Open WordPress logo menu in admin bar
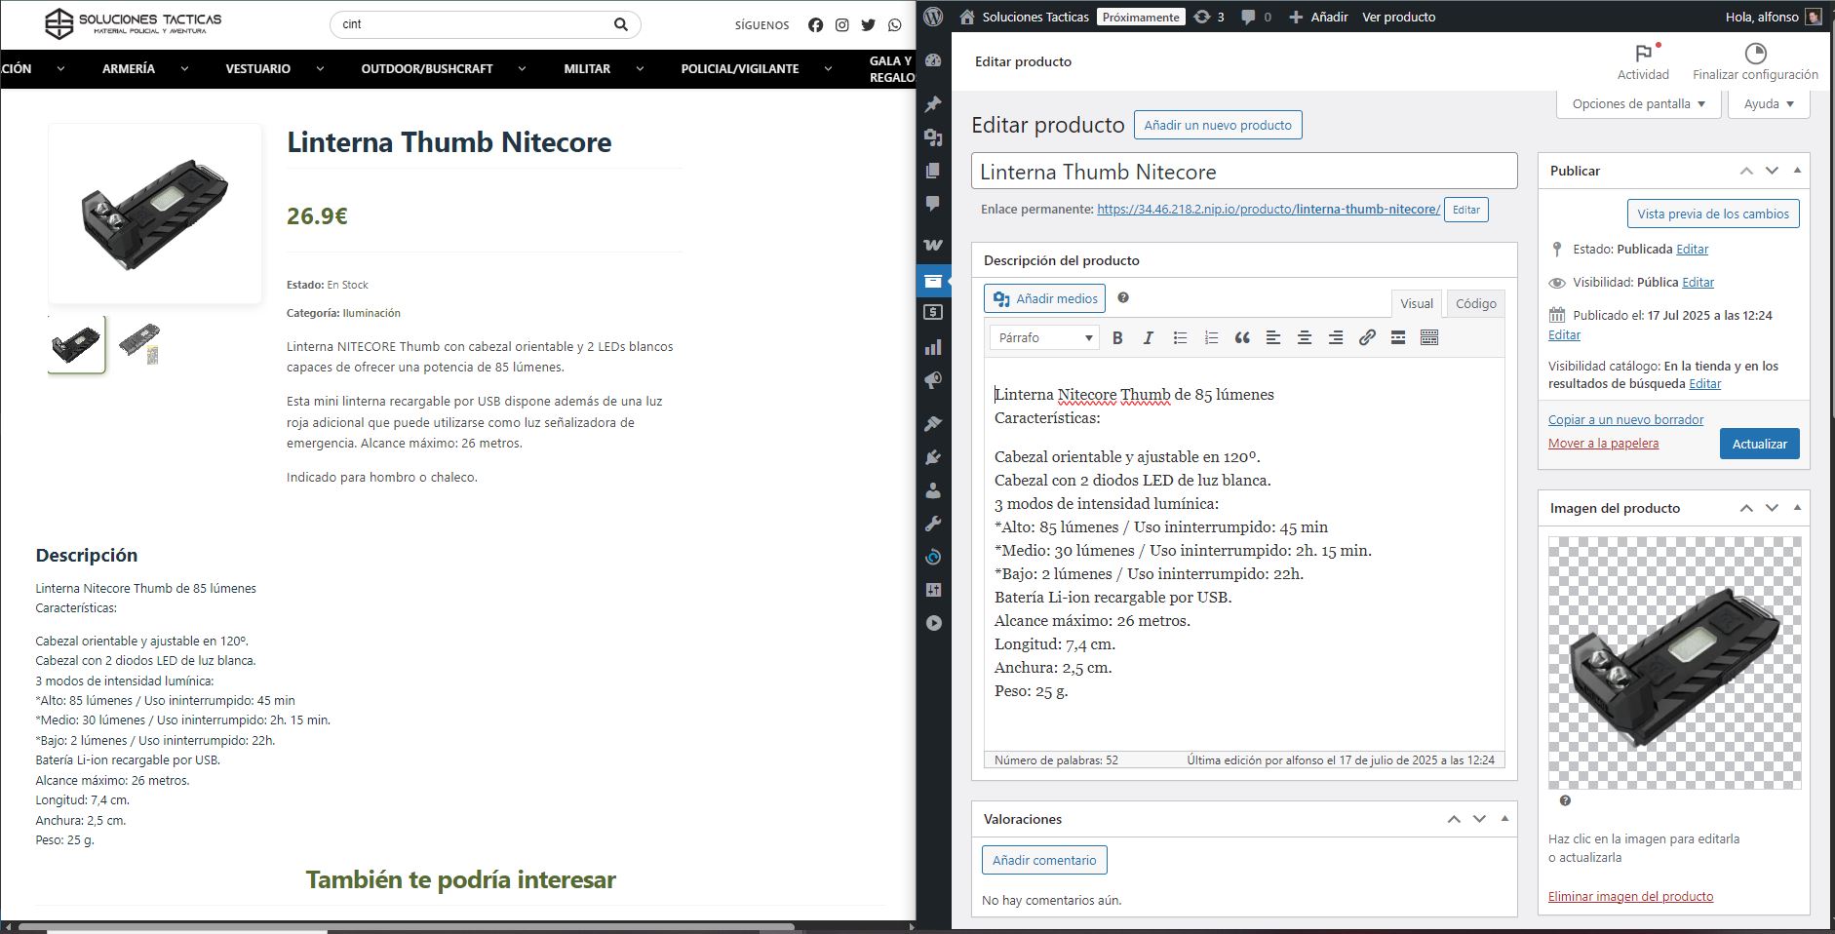 tap(933, 17)
